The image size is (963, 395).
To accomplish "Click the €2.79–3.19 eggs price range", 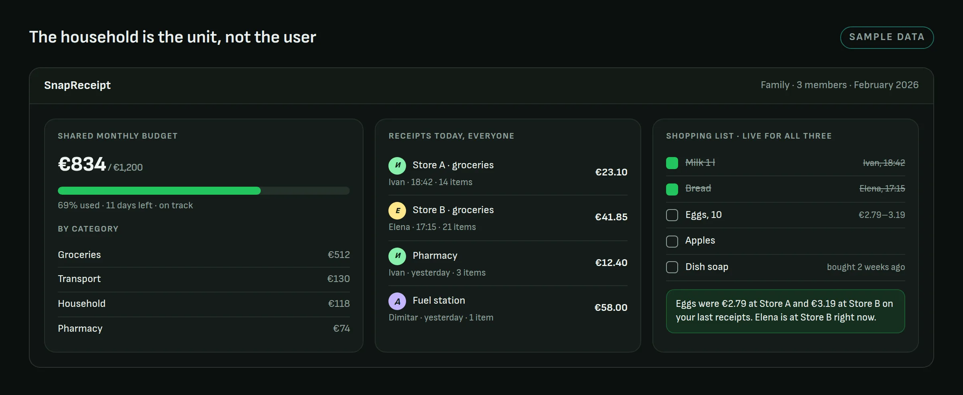I will coord(882,215).
